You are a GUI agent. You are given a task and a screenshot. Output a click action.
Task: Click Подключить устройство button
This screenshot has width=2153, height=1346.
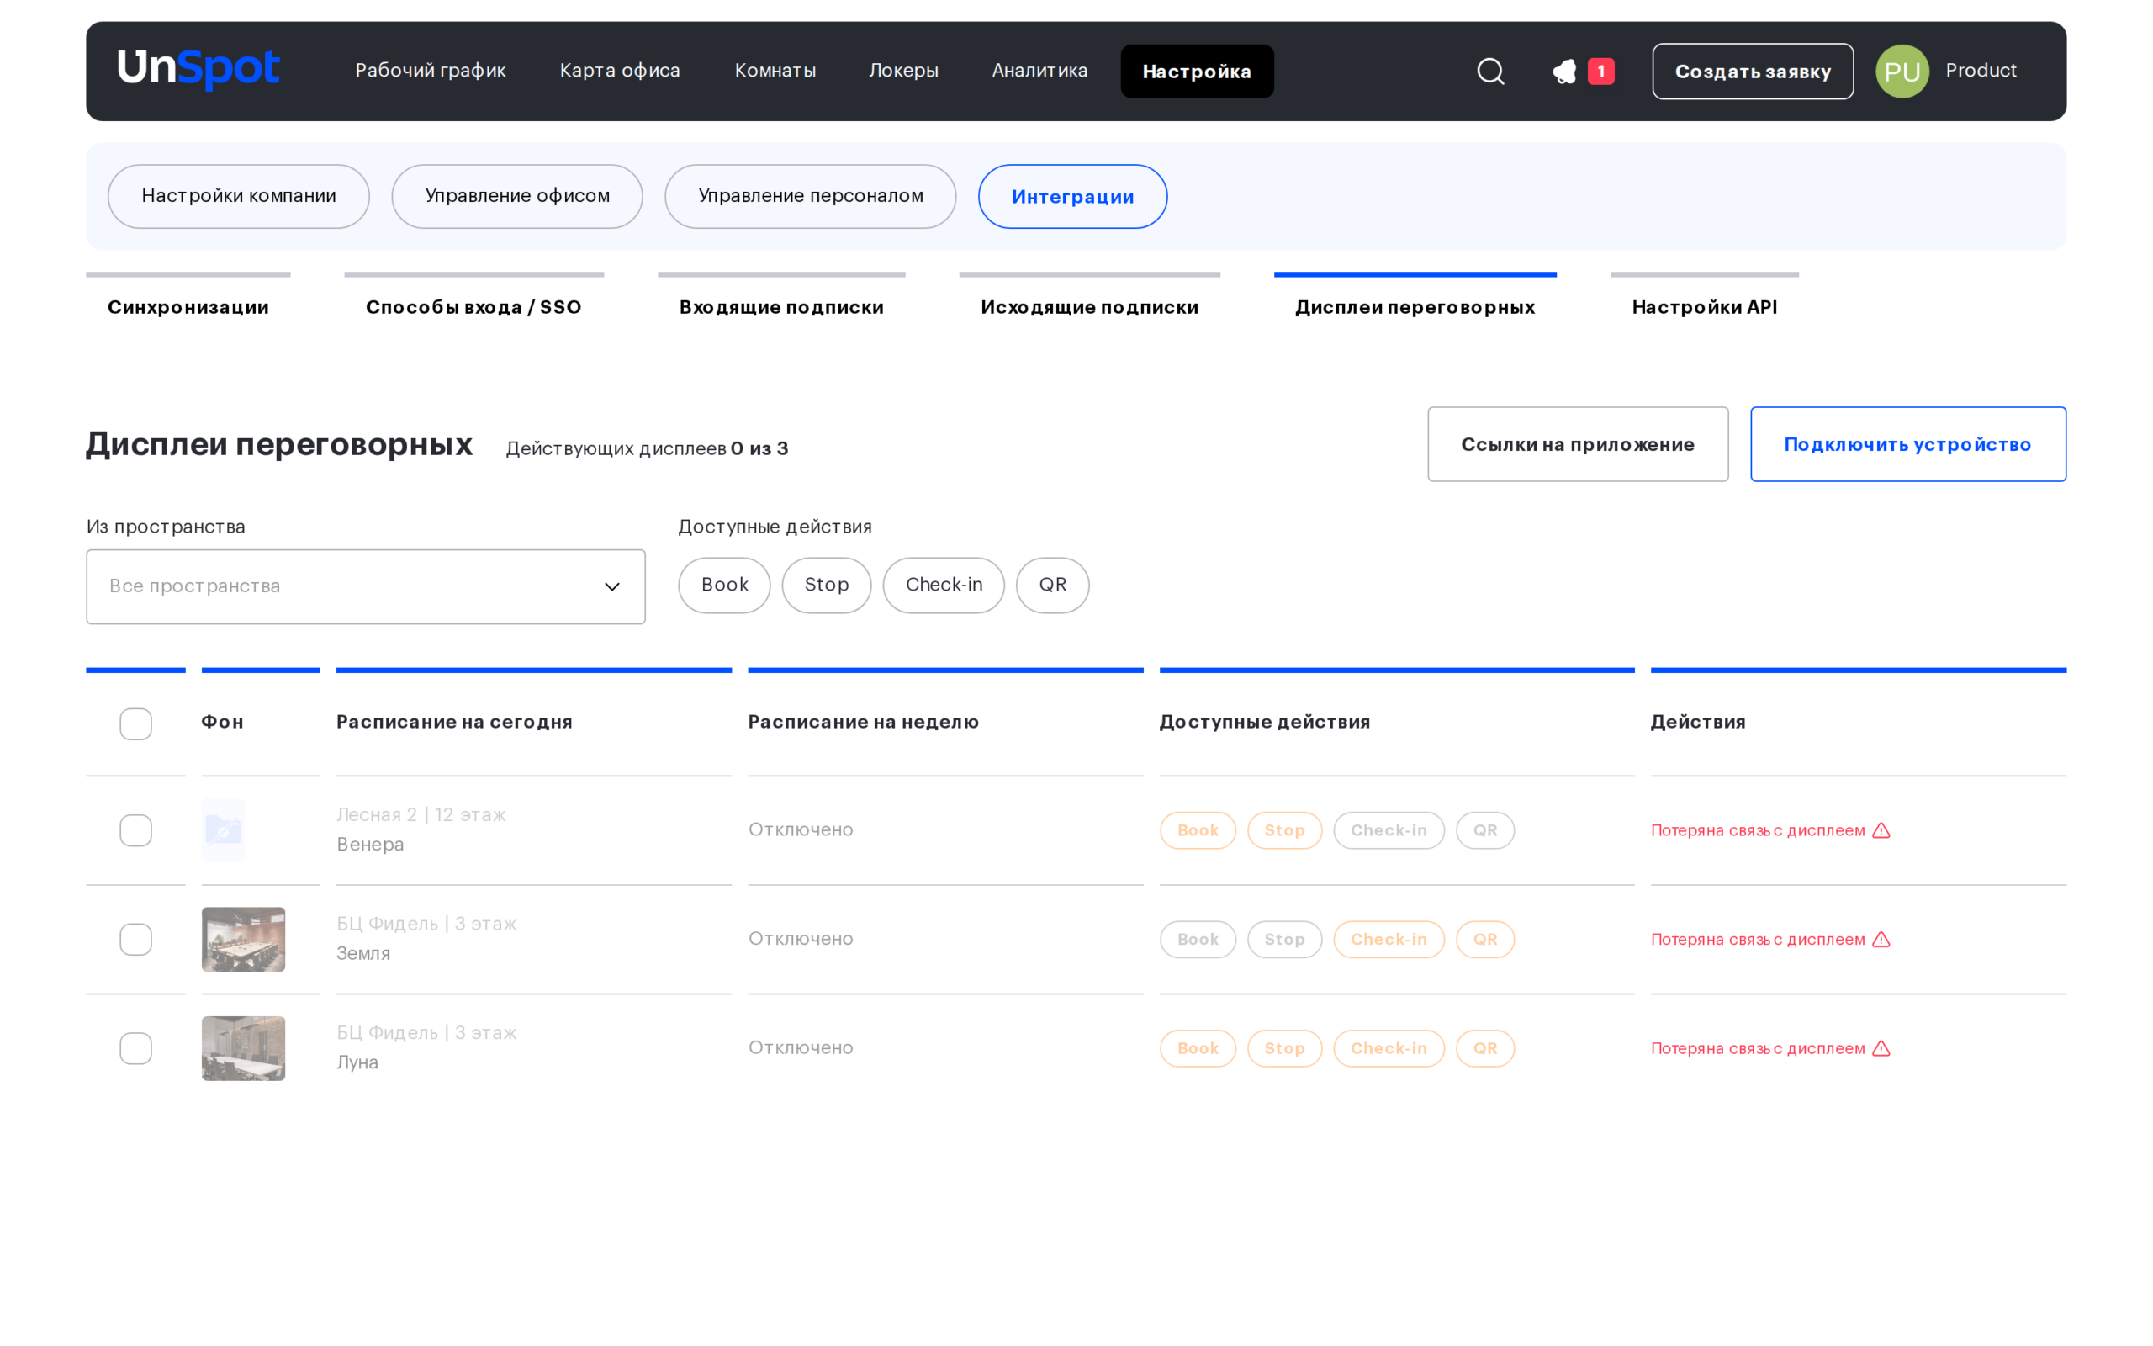point(1908,444)
